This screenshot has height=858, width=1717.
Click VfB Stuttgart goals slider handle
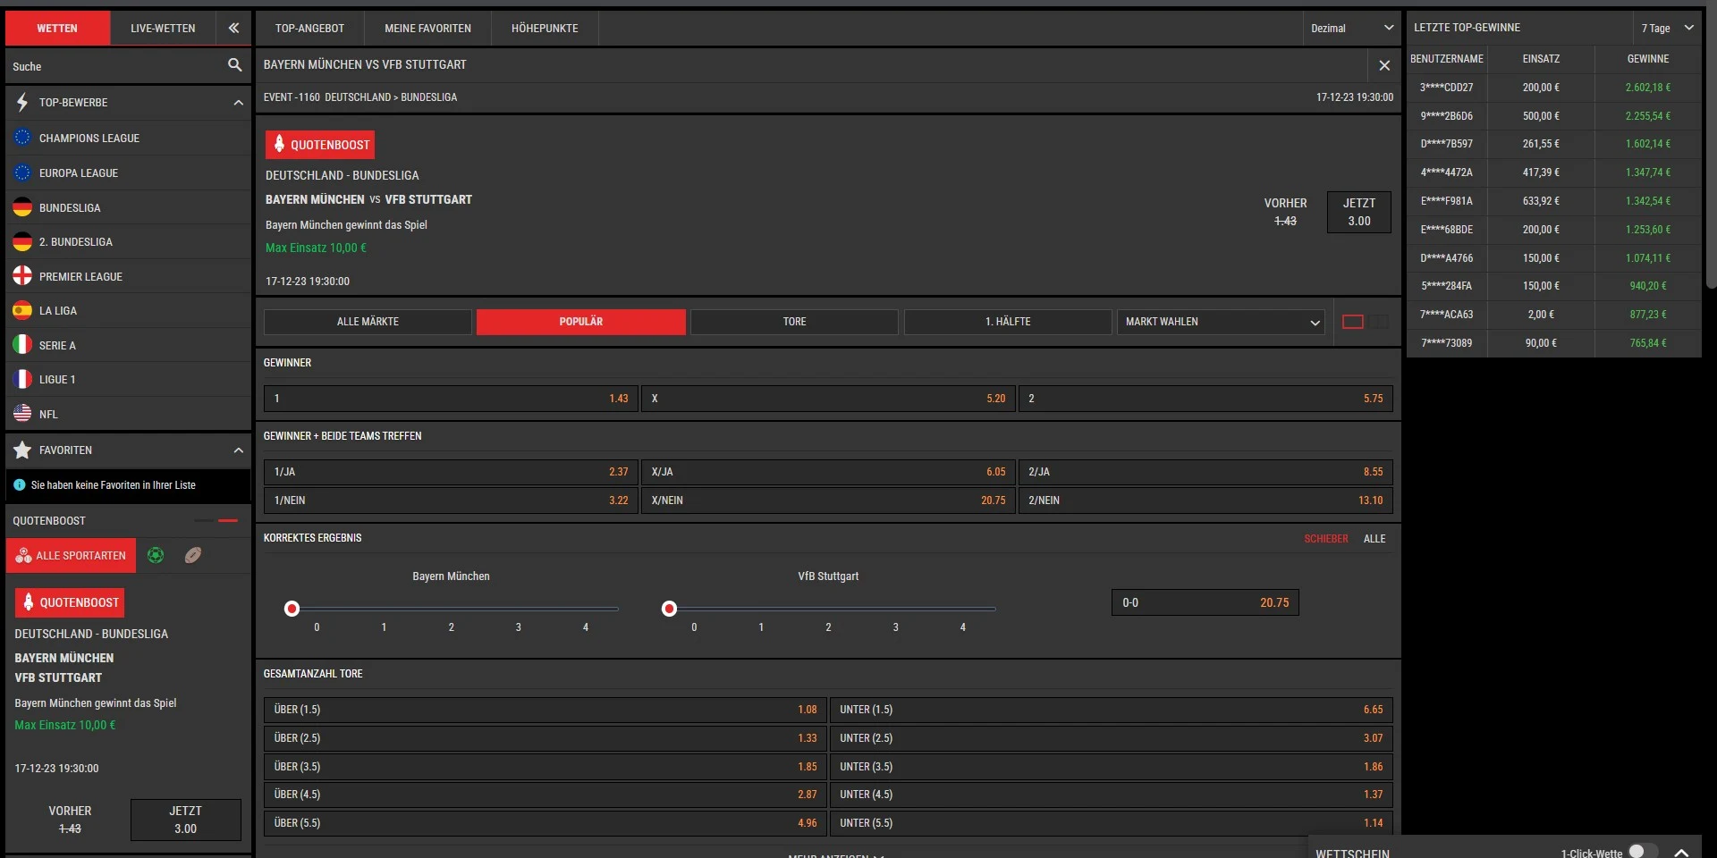669,609
